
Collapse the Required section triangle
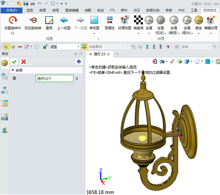(x=12, y=70)
